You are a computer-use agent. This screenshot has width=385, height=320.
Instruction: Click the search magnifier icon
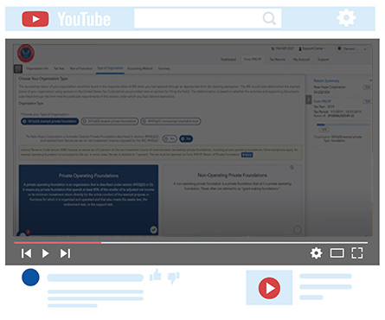coord(269,18)
